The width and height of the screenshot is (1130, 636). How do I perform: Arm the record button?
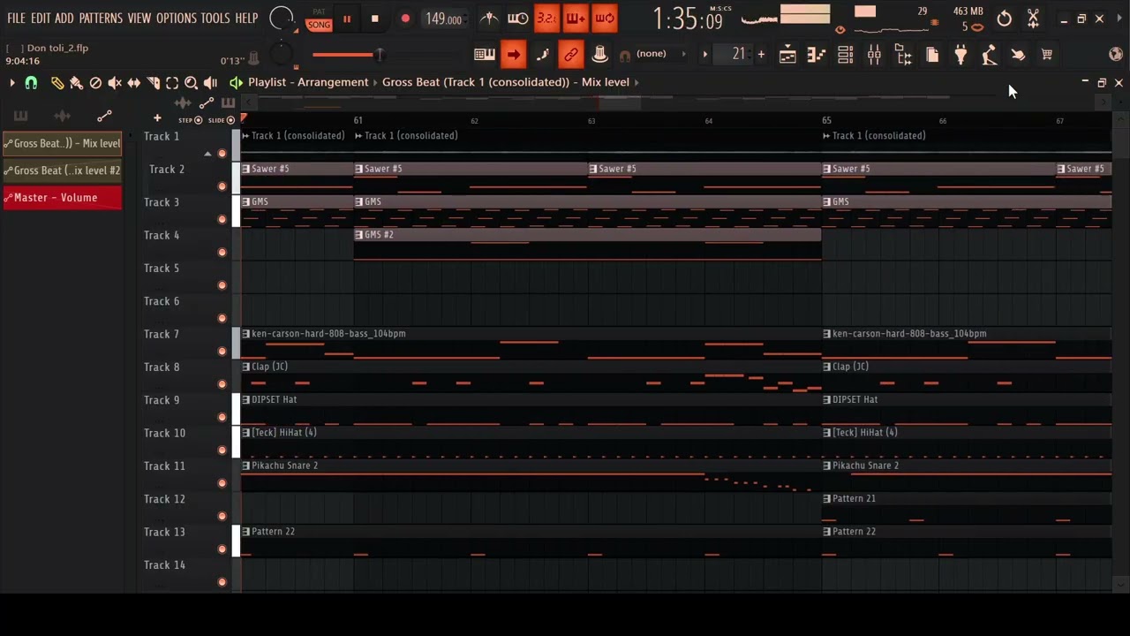[x=405, y=19]
